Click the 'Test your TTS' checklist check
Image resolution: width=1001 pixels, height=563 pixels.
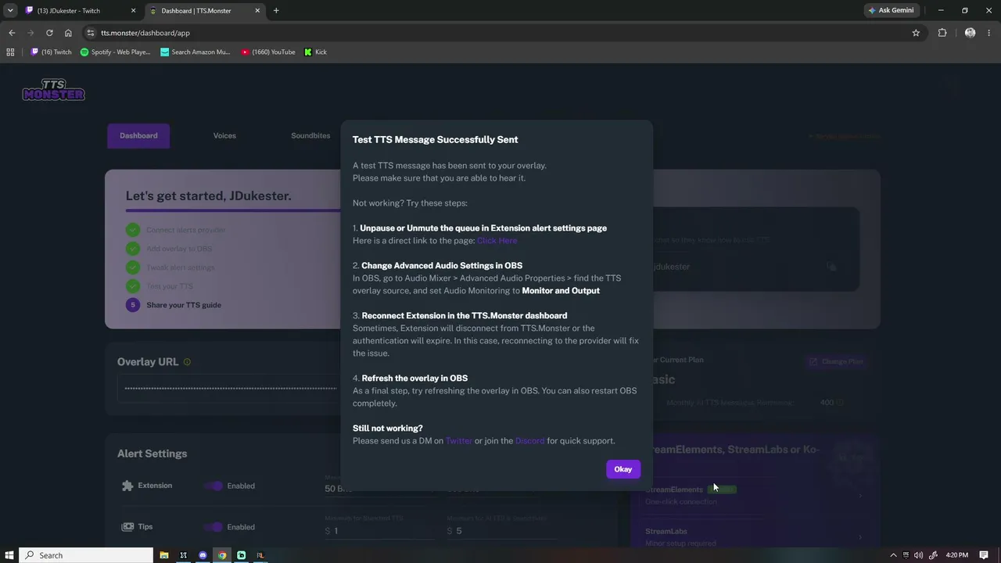(133, 286)
